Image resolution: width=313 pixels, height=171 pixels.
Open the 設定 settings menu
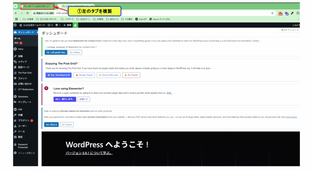pos(26,137)
